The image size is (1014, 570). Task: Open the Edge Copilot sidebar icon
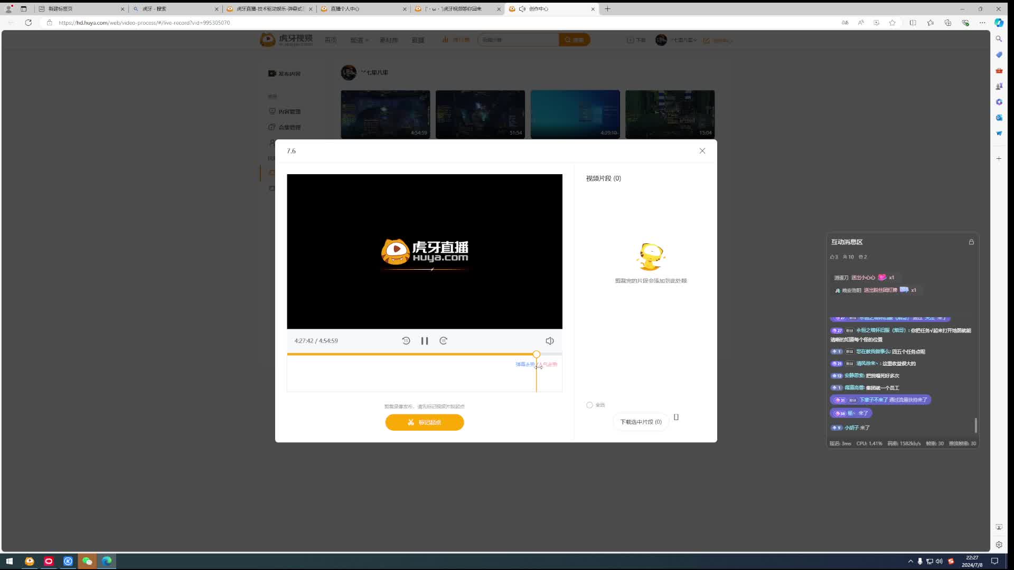[999, 23]
